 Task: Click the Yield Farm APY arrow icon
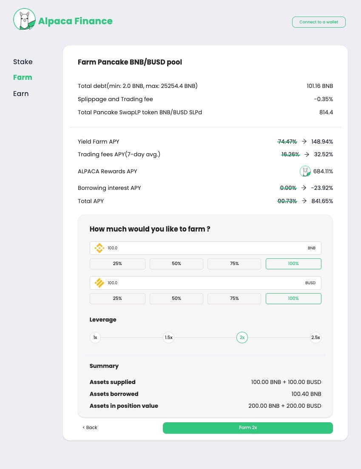tap(304, 141)
